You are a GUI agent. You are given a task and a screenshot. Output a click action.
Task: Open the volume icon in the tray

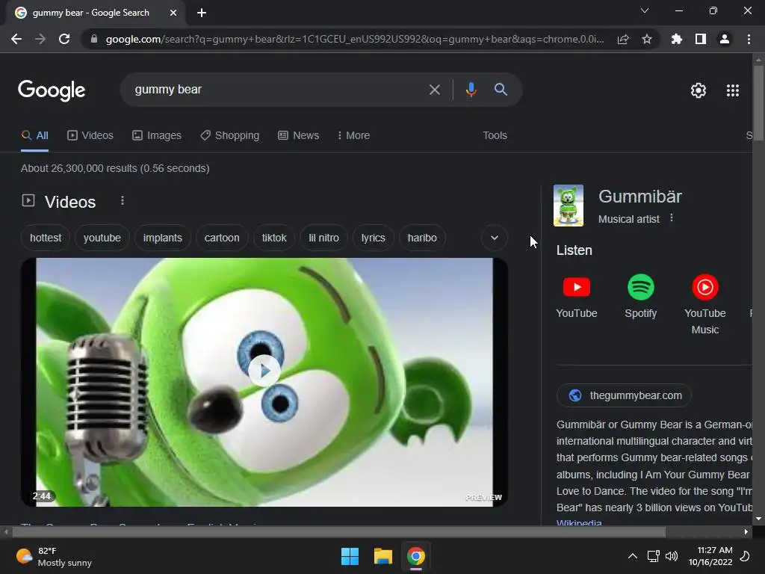[672, 556]
